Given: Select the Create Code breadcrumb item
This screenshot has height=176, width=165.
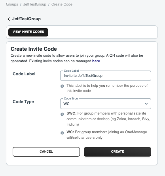Looking at the screenshot, I should [62, 4].
